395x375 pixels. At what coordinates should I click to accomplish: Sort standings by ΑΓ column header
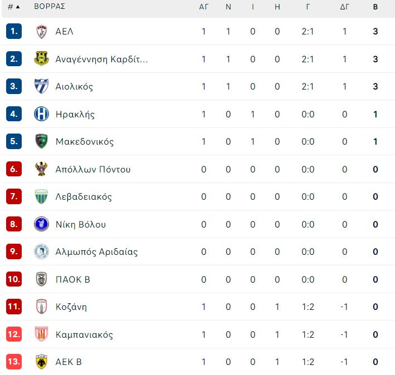click(x=204, y=7)
